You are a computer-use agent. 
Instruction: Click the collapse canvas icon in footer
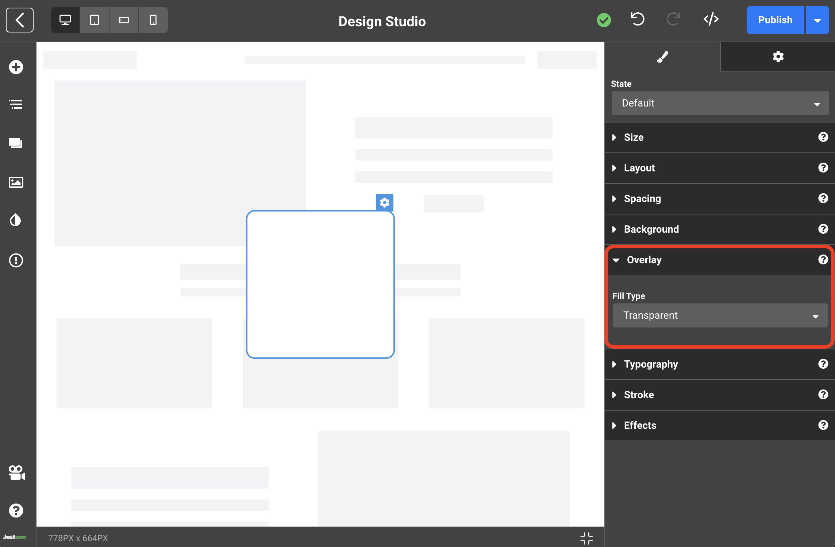click(586, 538)
